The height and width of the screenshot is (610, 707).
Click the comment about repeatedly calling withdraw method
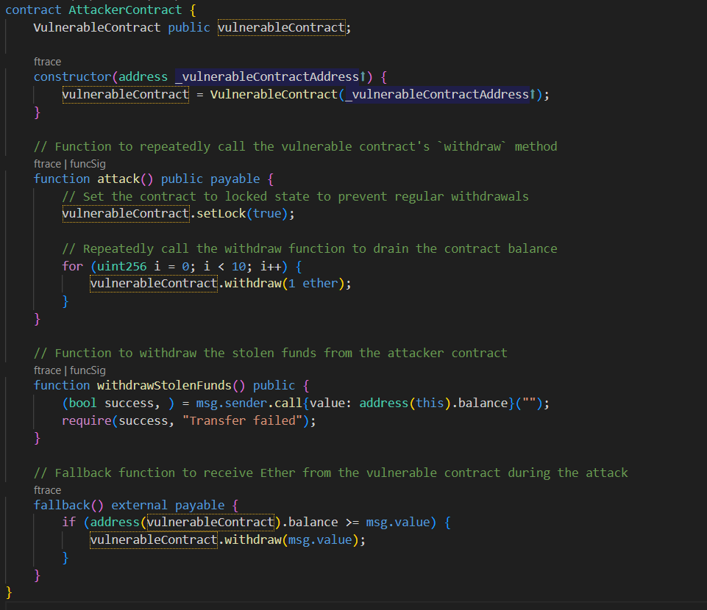tap(295, 147)
